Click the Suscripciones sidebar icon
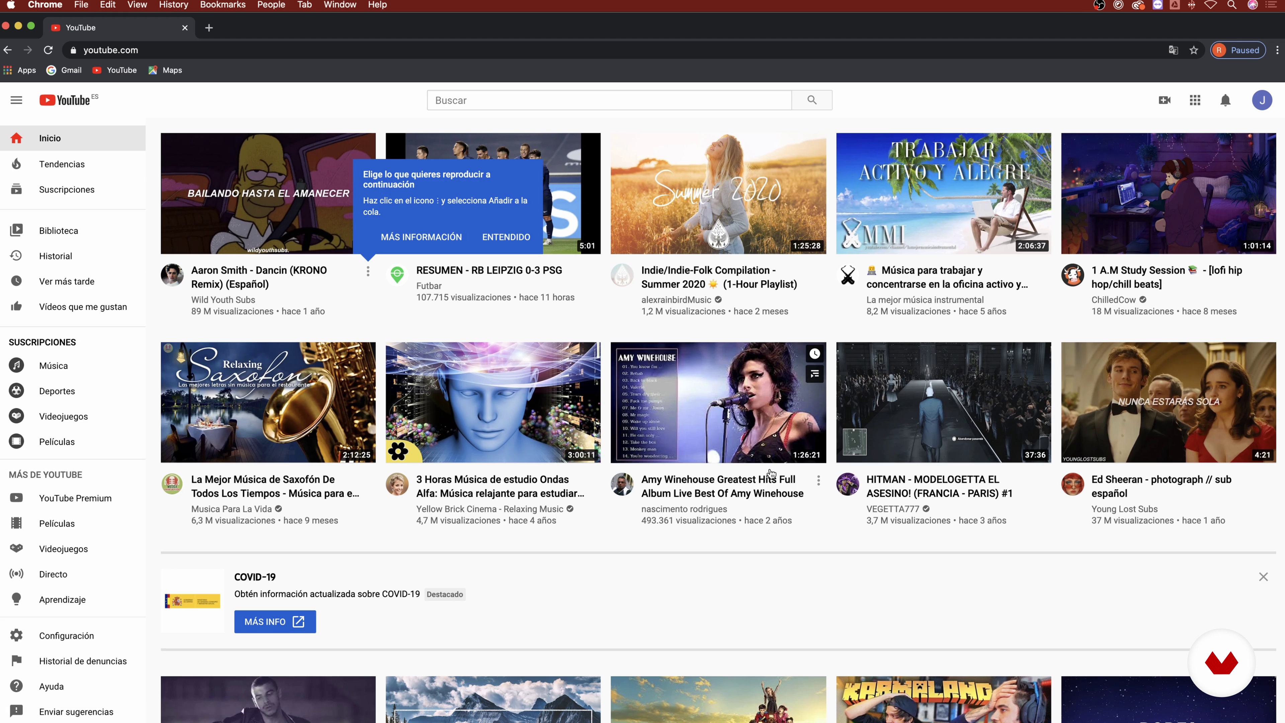The height and width of the screenshot is (723, 1285). 16,189
